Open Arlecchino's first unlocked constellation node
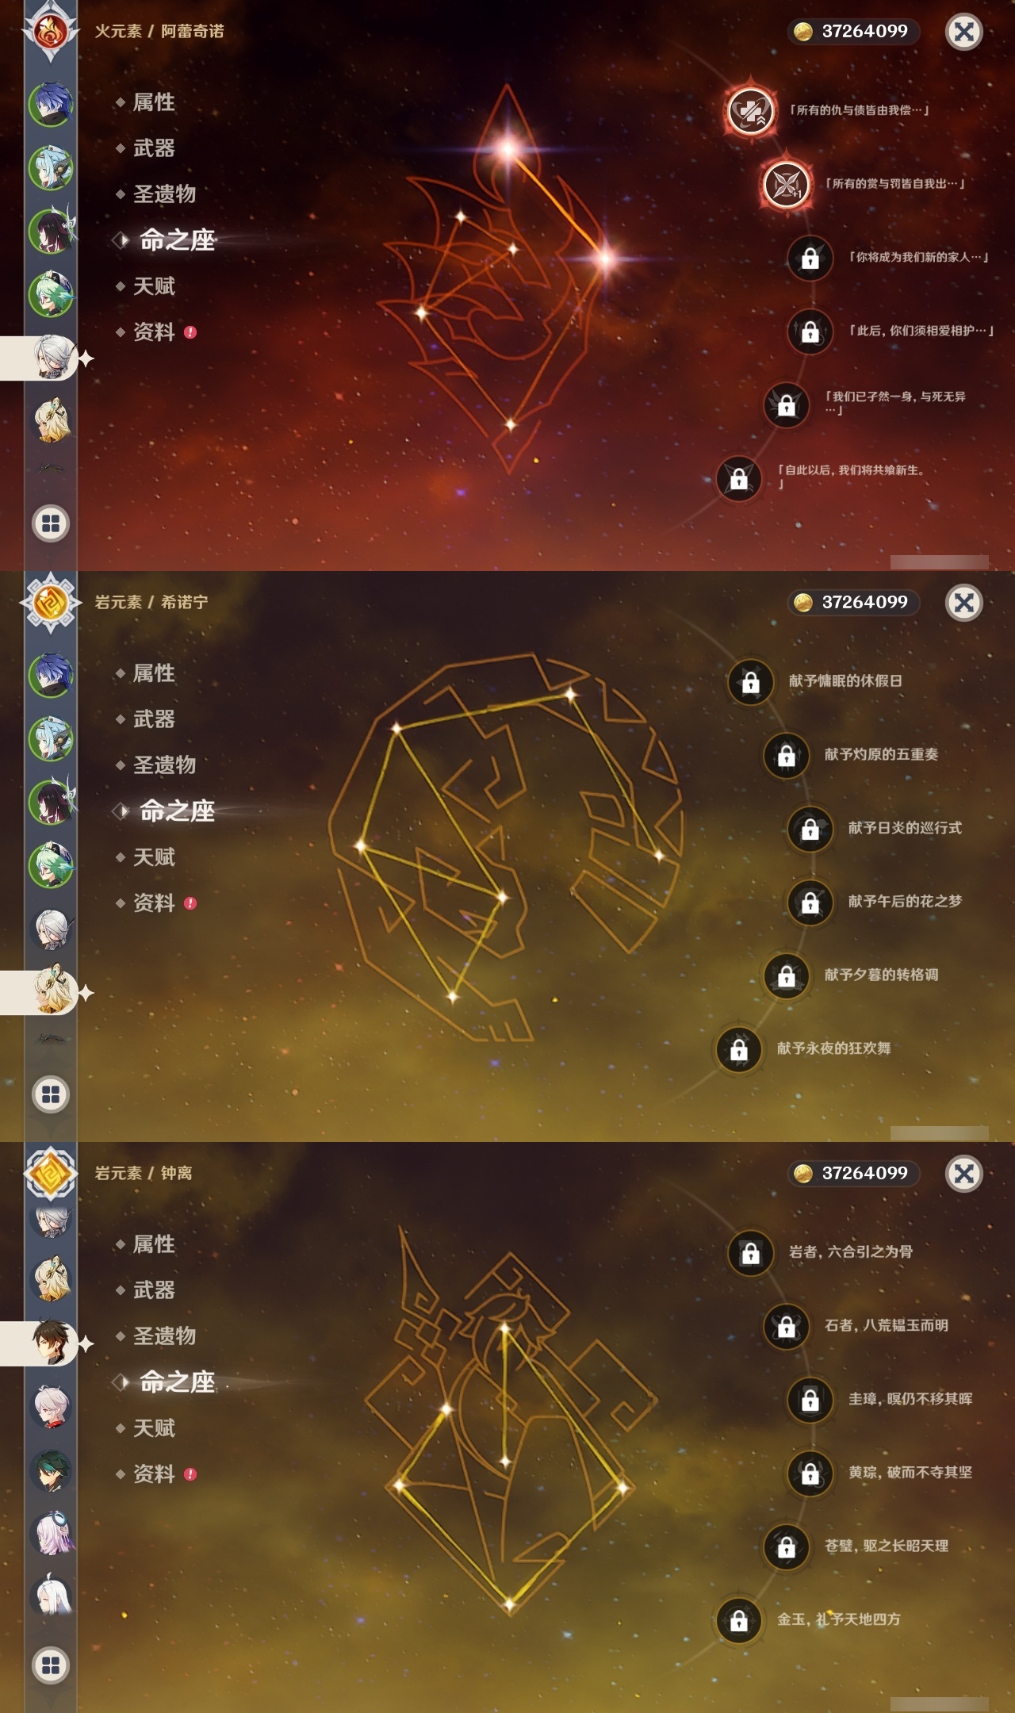 (750, 110)
